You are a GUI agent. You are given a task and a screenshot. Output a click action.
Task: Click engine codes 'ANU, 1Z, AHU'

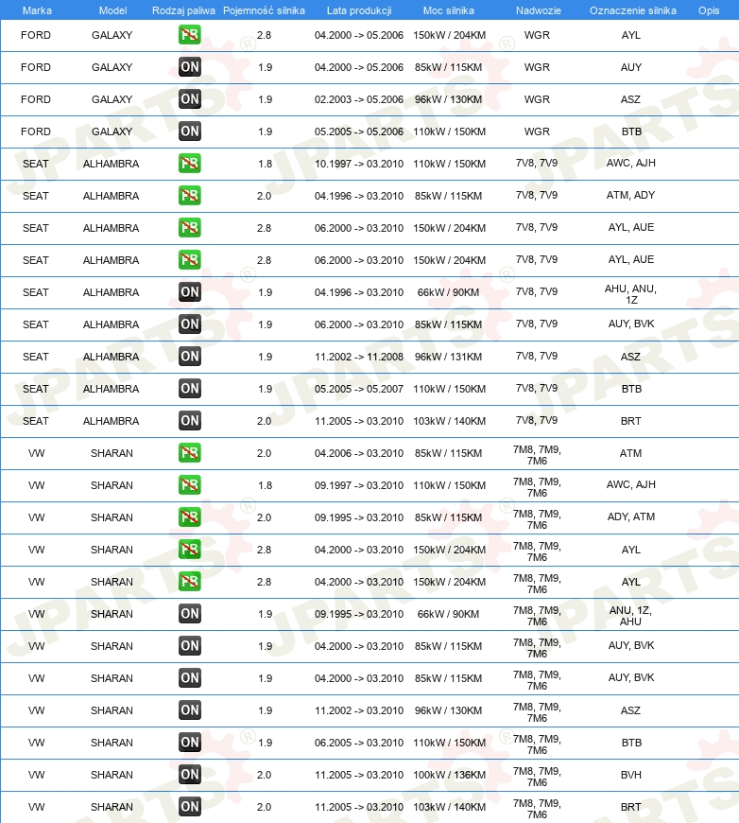point(630,616)
